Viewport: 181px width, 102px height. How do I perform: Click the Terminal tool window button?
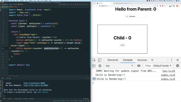[31, 99]
